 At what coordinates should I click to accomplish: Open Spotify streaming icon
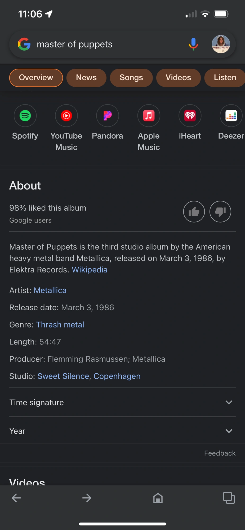[25, 116]
